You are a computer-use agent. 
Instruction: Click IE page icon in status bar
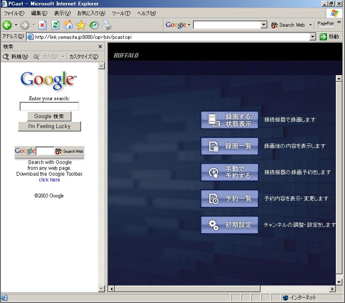point(4,298)
